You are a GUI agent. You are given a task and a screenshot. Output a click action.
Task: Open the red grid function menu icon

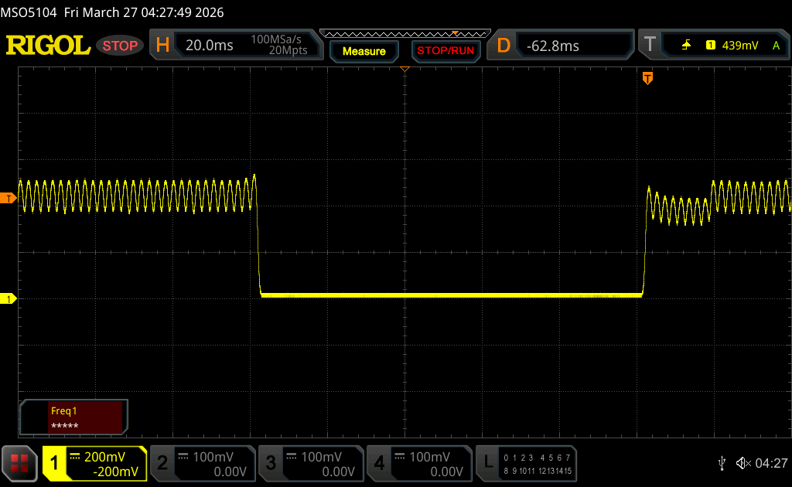(19, 463)
